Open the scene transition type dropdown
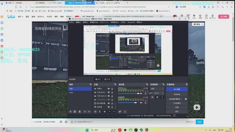Viewport: 235px width, 132px height. click(x=157, y=89)
